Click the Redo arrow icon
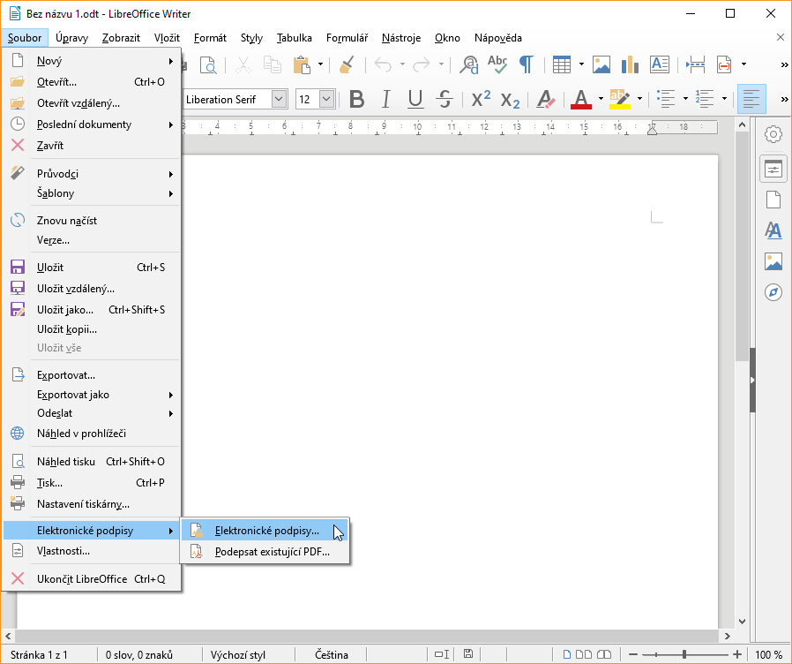The width and height of the screenshot is (792, 664). (x=422, y=64)
